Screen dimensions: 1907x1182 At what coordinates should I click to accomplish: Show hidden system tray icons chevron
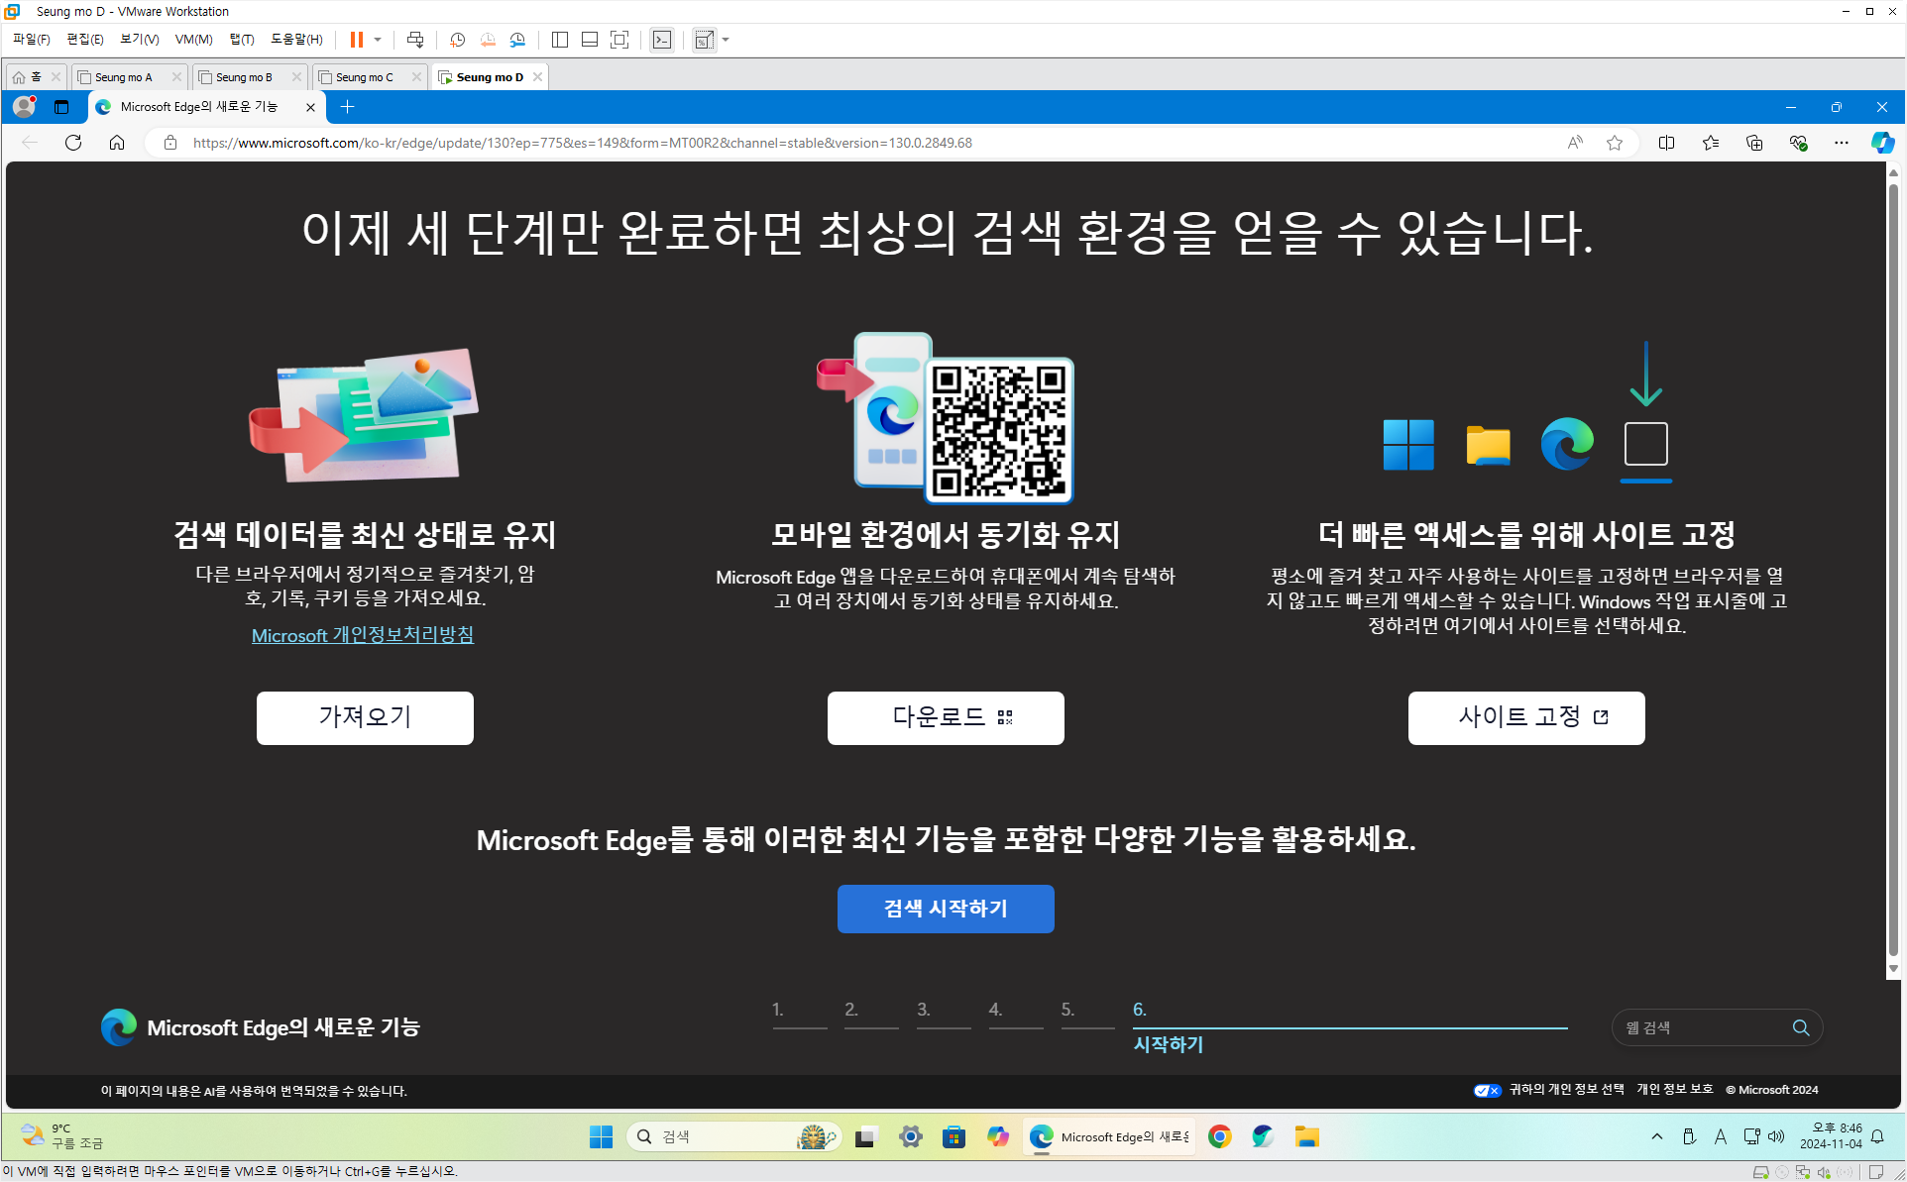1656,1136
